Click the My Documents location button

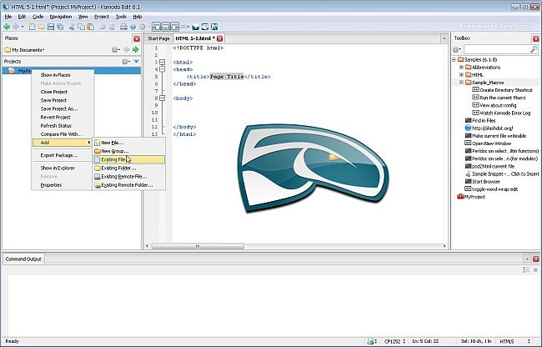pos(24,50)
